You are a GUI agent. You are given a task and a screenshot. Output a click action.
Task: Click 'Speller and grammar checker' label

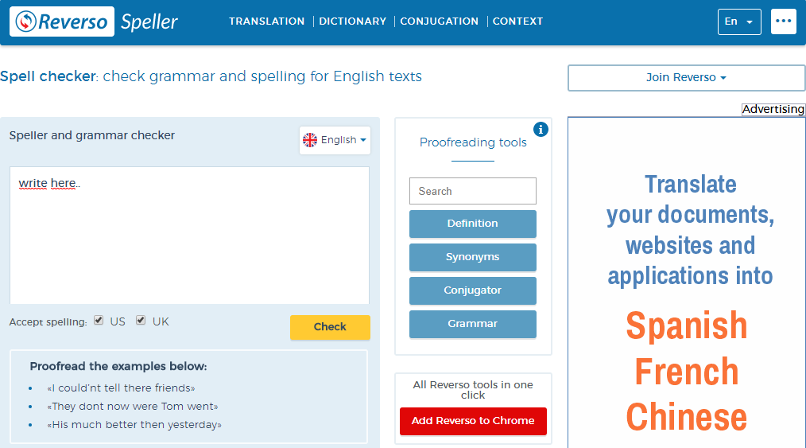(92, 135)
